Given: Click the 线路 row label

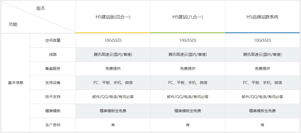Looking at the screenshot, I should click(53, 54).
